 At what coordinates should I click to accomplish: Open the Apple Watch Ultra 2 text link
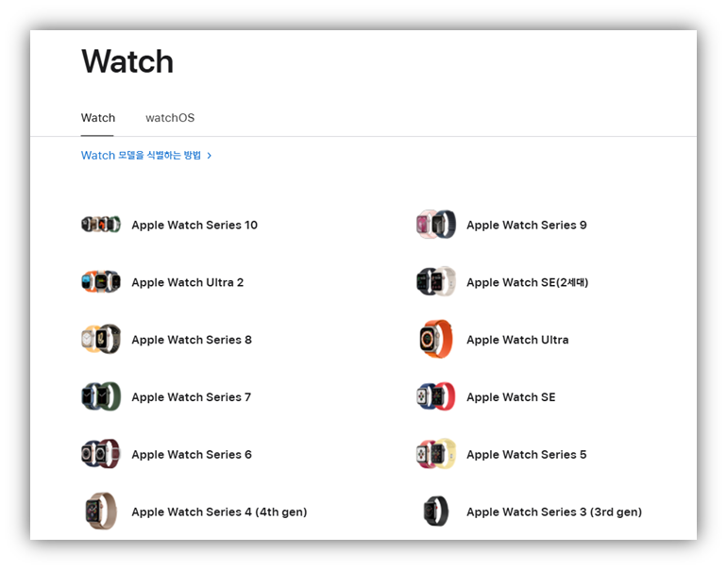187,283
